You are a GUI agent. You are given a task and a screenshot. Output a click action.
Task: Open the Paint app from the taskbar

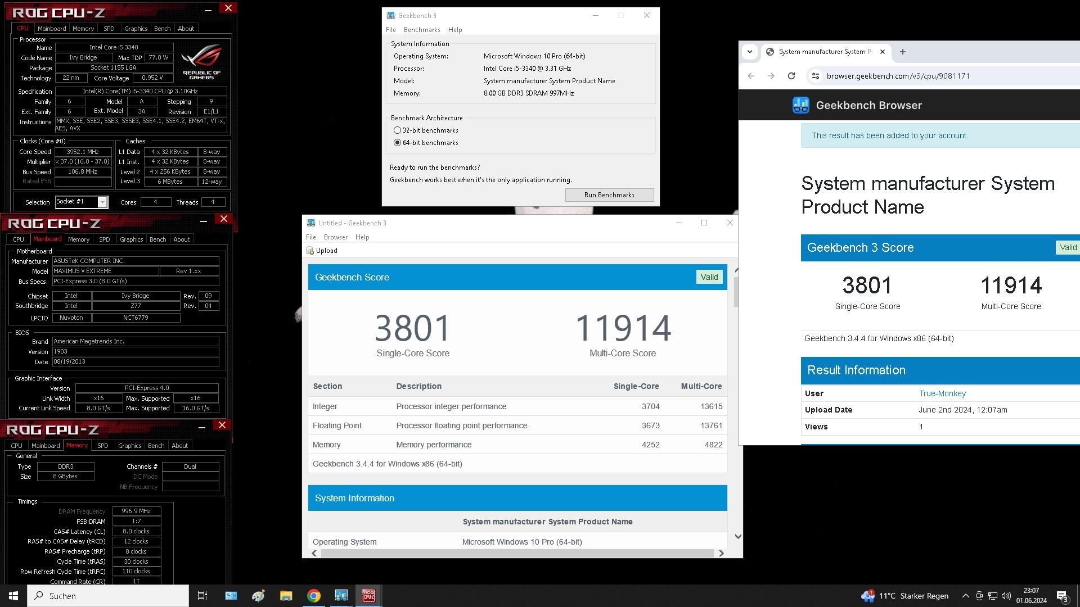(258, 596)
